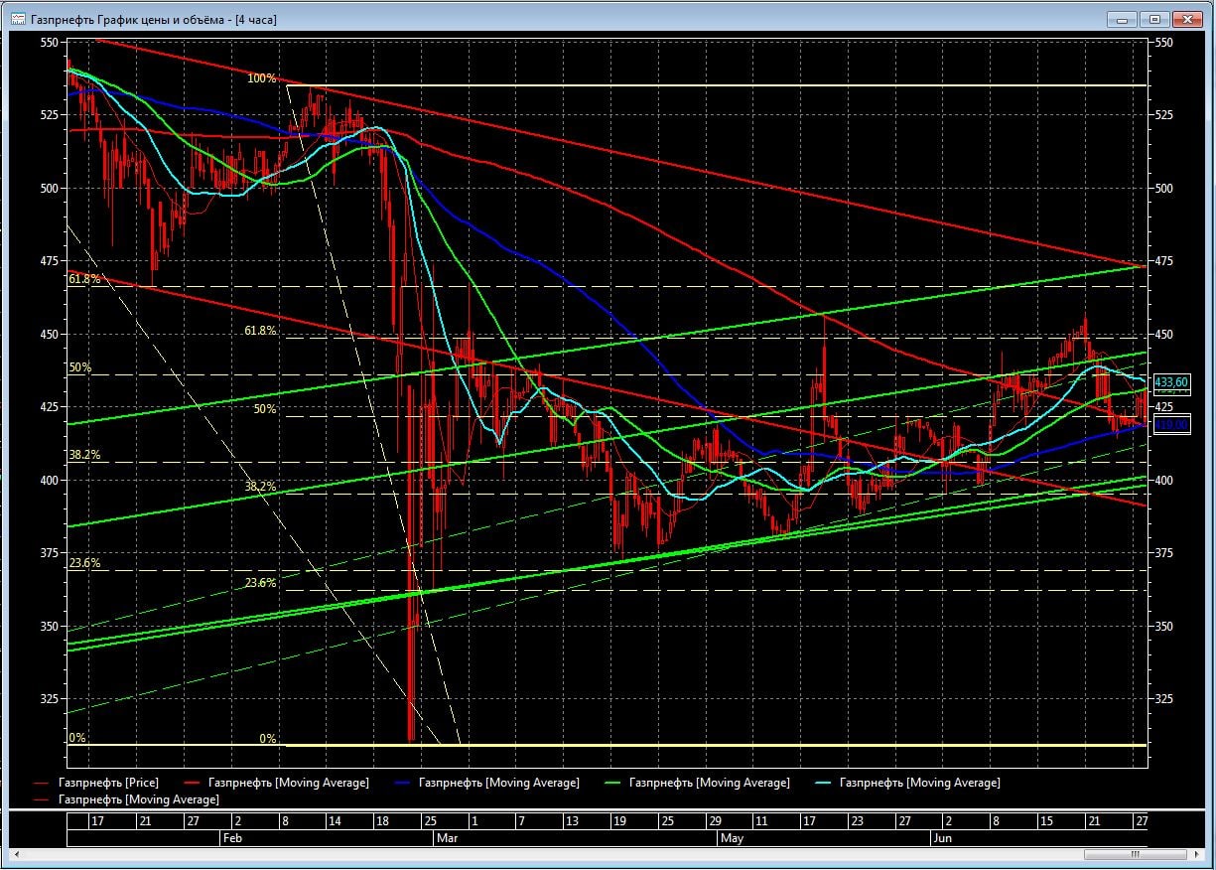Click the leftmost 61.8% Fibonacci label
1216x870 pixels.
coord(84,280)
